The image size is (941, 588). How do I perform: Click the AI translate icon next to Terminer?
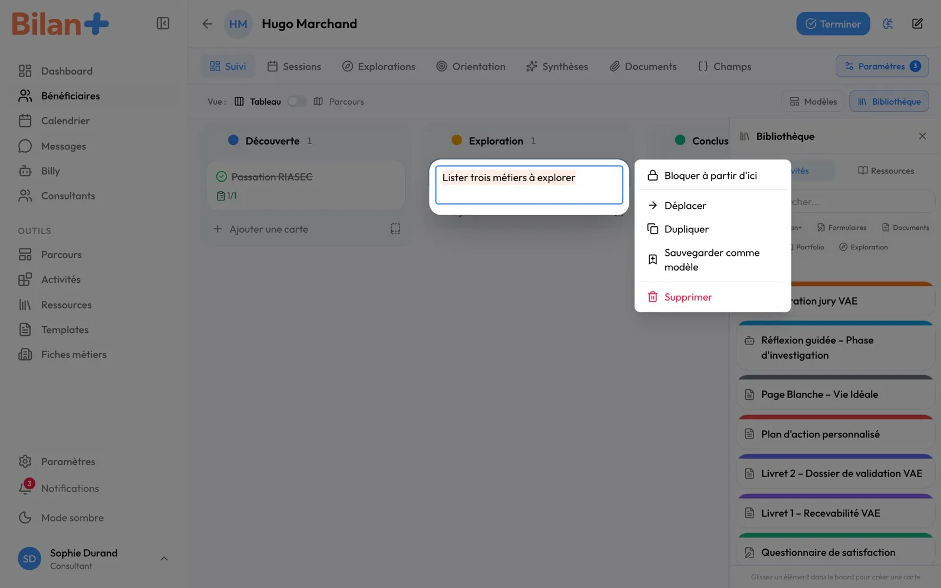[887, 24]
